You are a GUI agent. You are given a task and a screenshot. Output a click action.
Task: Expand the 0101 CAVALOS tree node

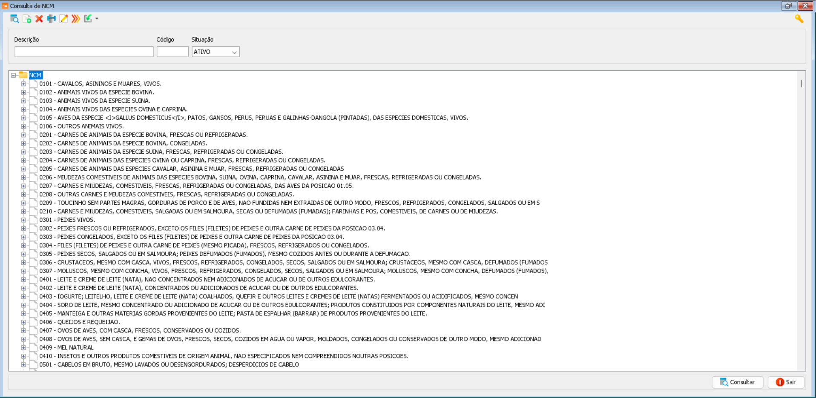pyautogui.click(x=23, y=84)
